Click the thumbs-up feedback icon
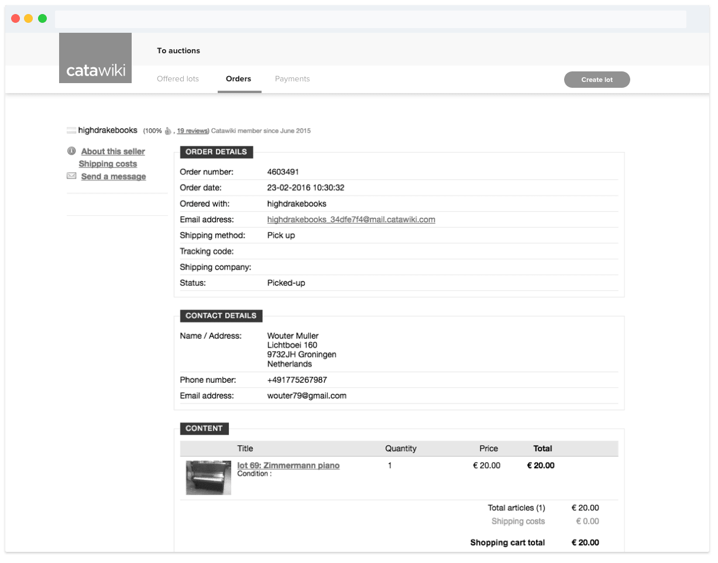Screen dimensions: 718x563 click(x=167, y=131)
